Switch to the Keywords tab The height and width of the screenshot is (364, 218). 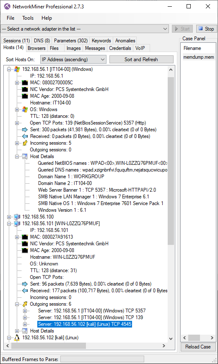101,41
